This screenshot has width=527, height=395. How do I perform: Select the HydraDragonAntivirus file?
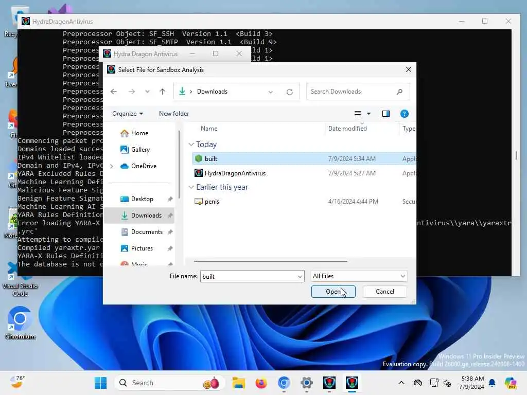pyautogui.click(x=304, y=173)
